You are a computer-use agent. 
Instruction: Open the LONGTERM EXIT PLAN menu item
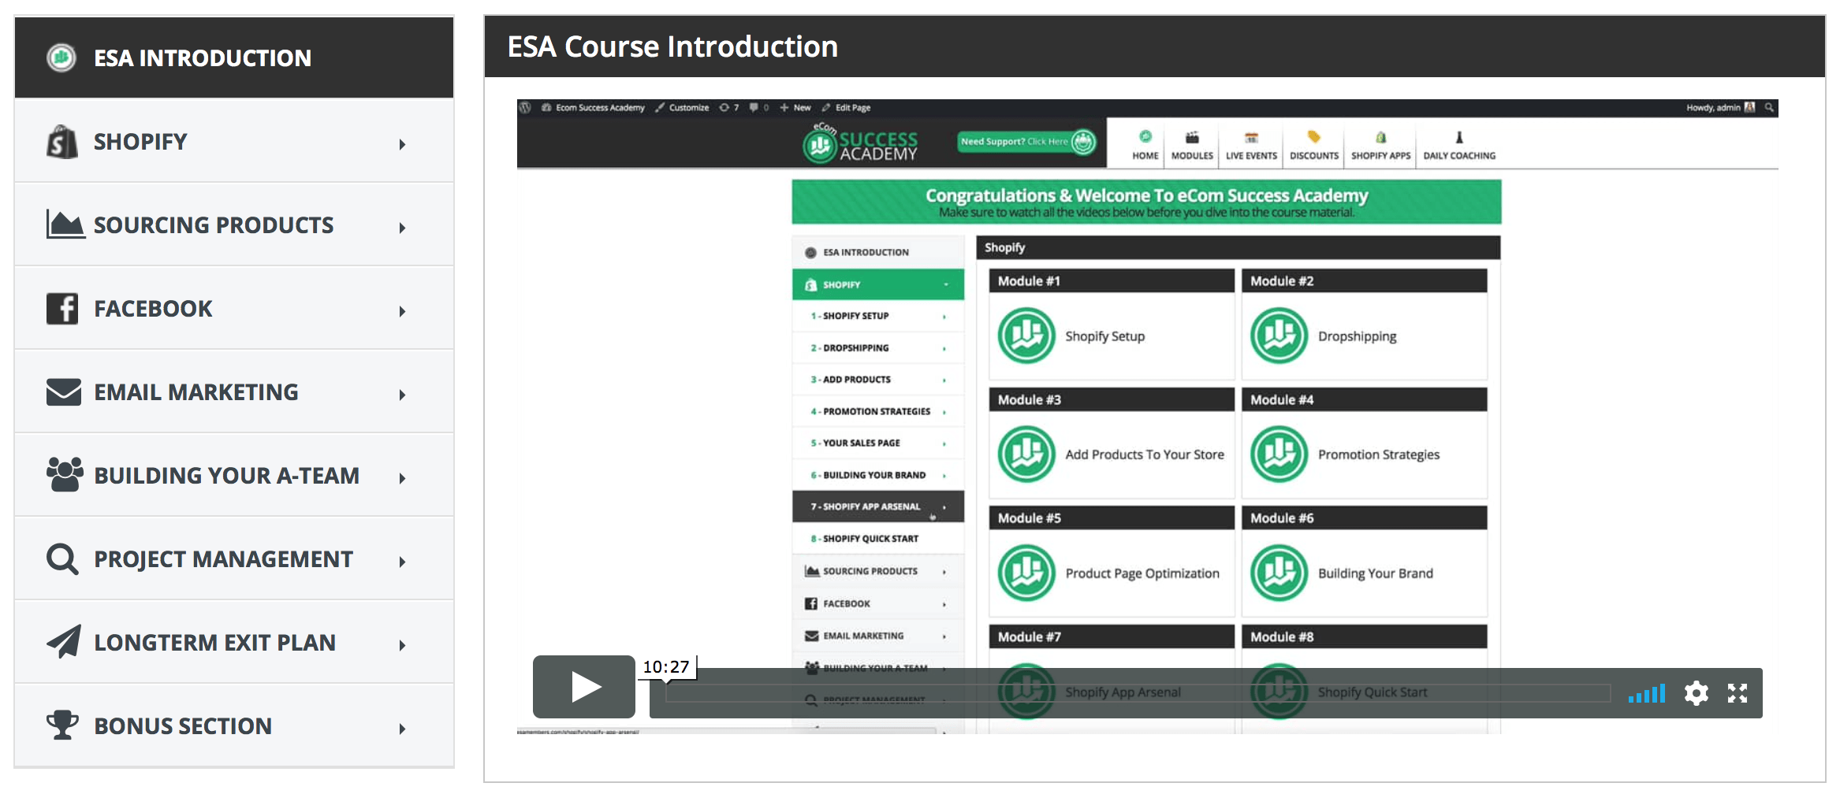point(234,642)
